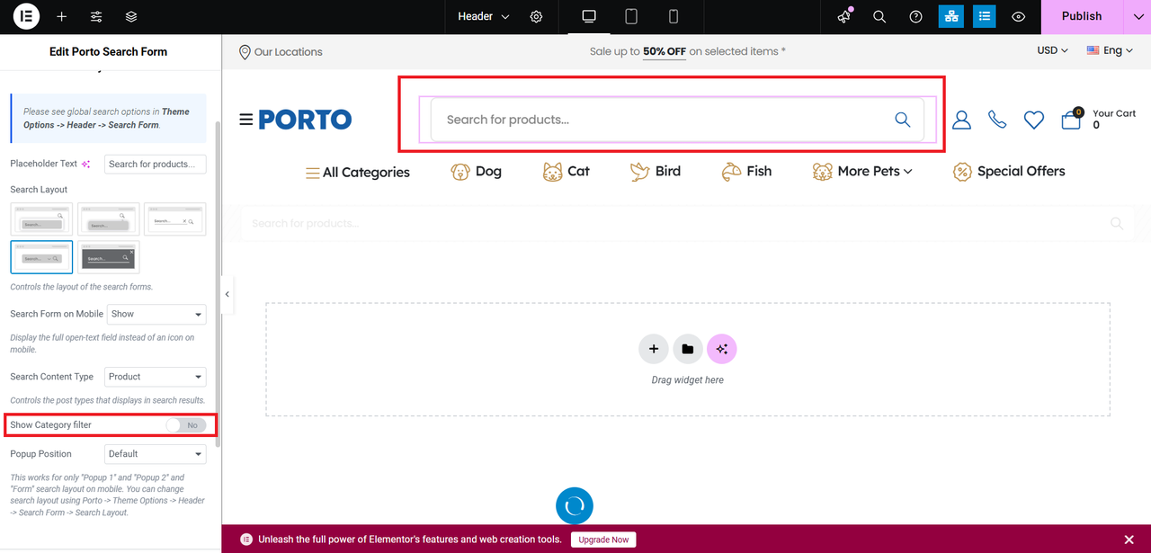Select the highlighted fourth search layout
Screen dimensions: 1151x553
pyautogui.click(x=41, y=257)
